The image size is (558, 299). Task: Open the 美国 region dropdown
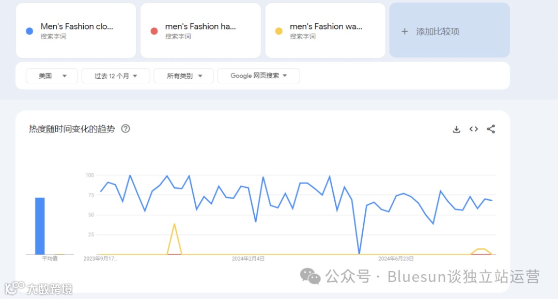coord(52,76)
